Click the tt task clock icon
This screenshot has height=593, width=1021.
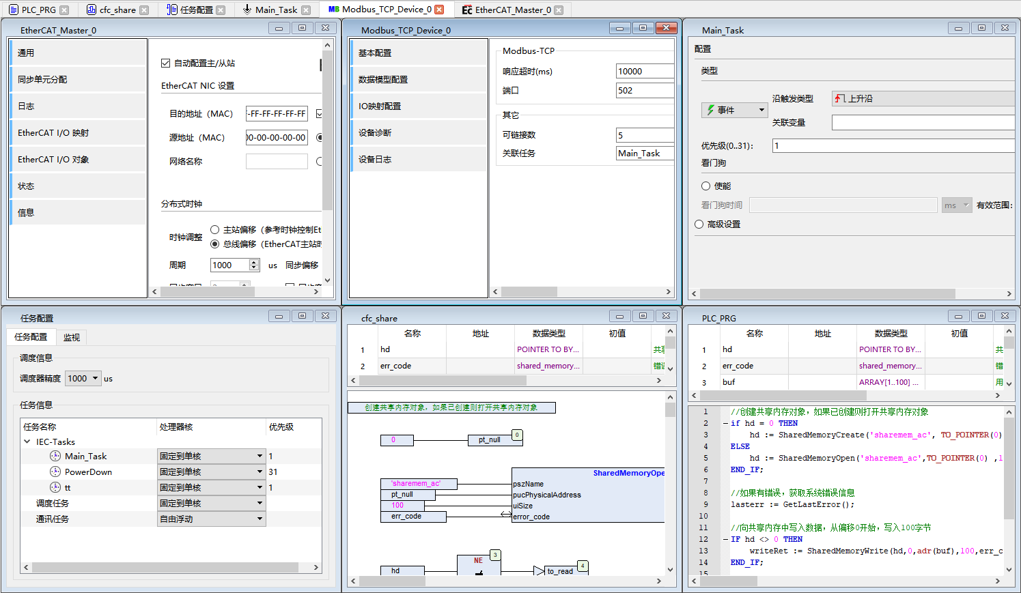pos(55,487)
